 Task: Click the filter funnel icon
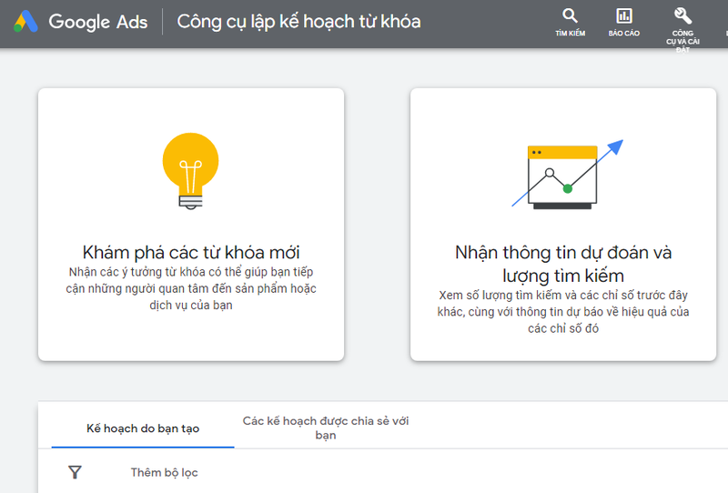[75, 472]
